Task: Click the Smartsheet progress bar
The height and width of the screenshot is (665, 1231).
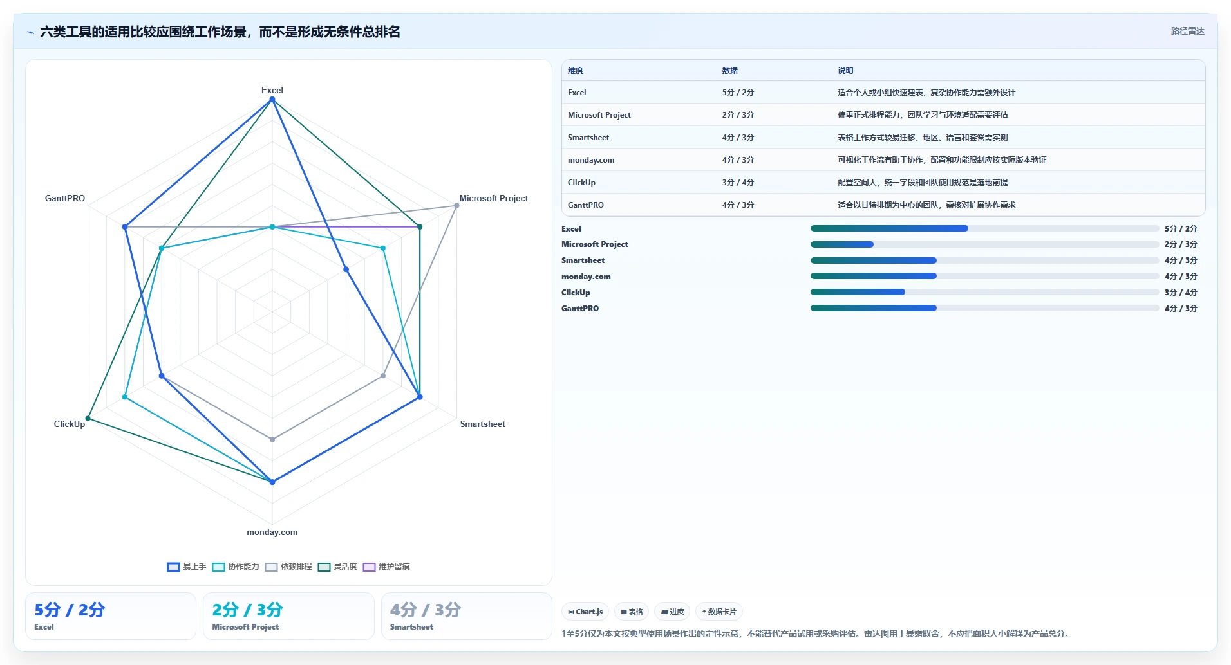Action: 984,260
